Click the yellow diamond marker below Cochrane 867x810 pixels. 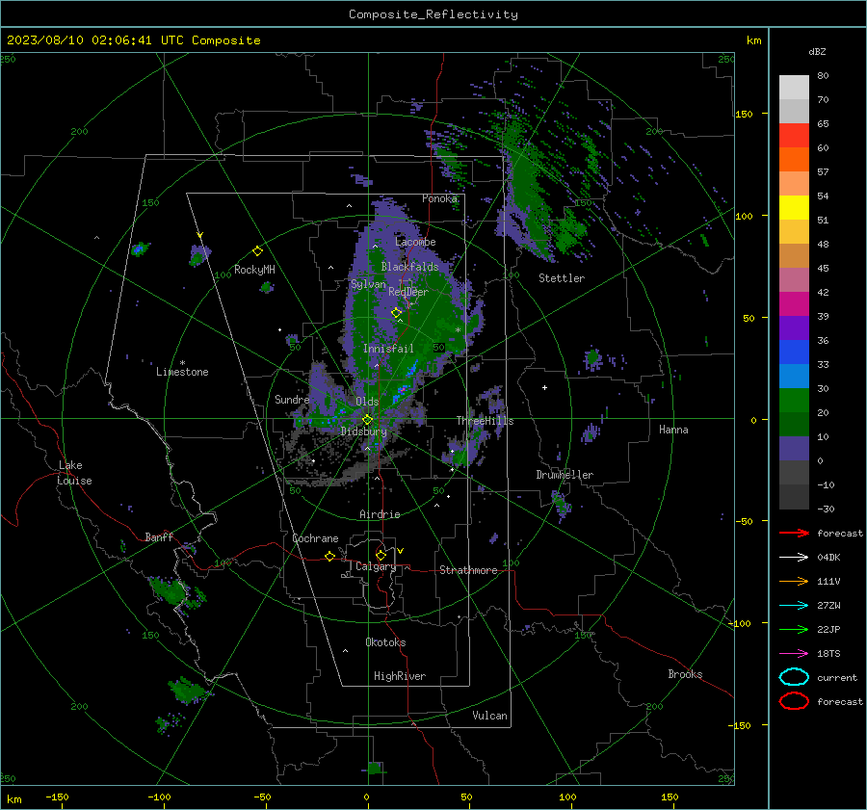point(329,557)
